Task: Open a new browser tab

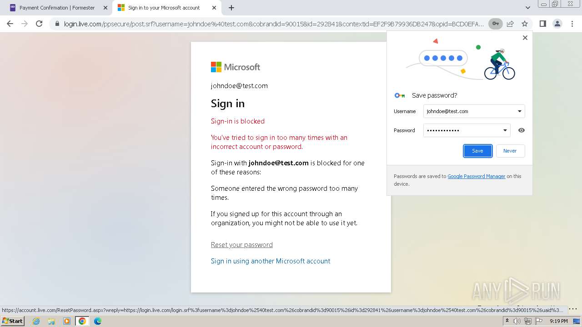Action: pos(231,8)
